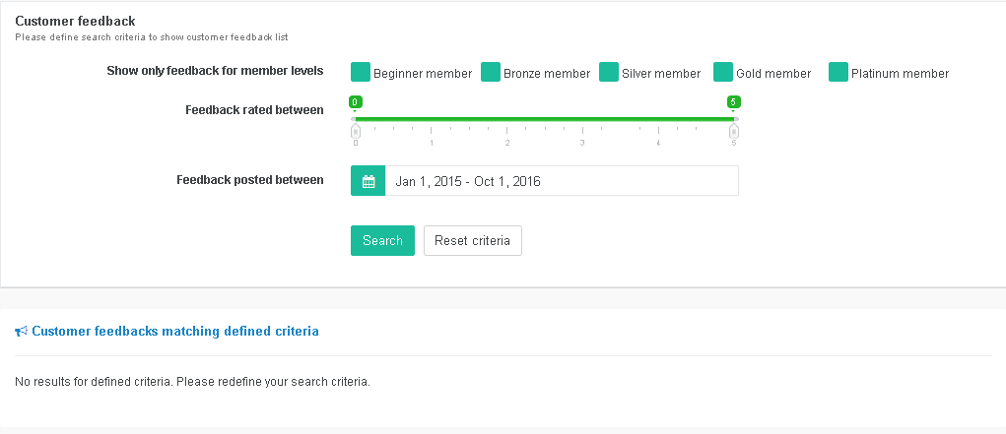
Task: Open the Feedback posted between date field
Action: click(x=562, y=181)
